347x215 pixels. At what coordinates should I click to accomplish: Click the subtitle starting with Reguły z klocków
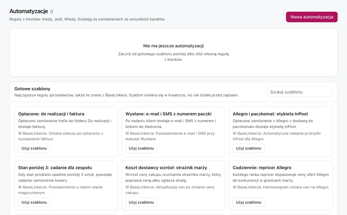[87, 19]
